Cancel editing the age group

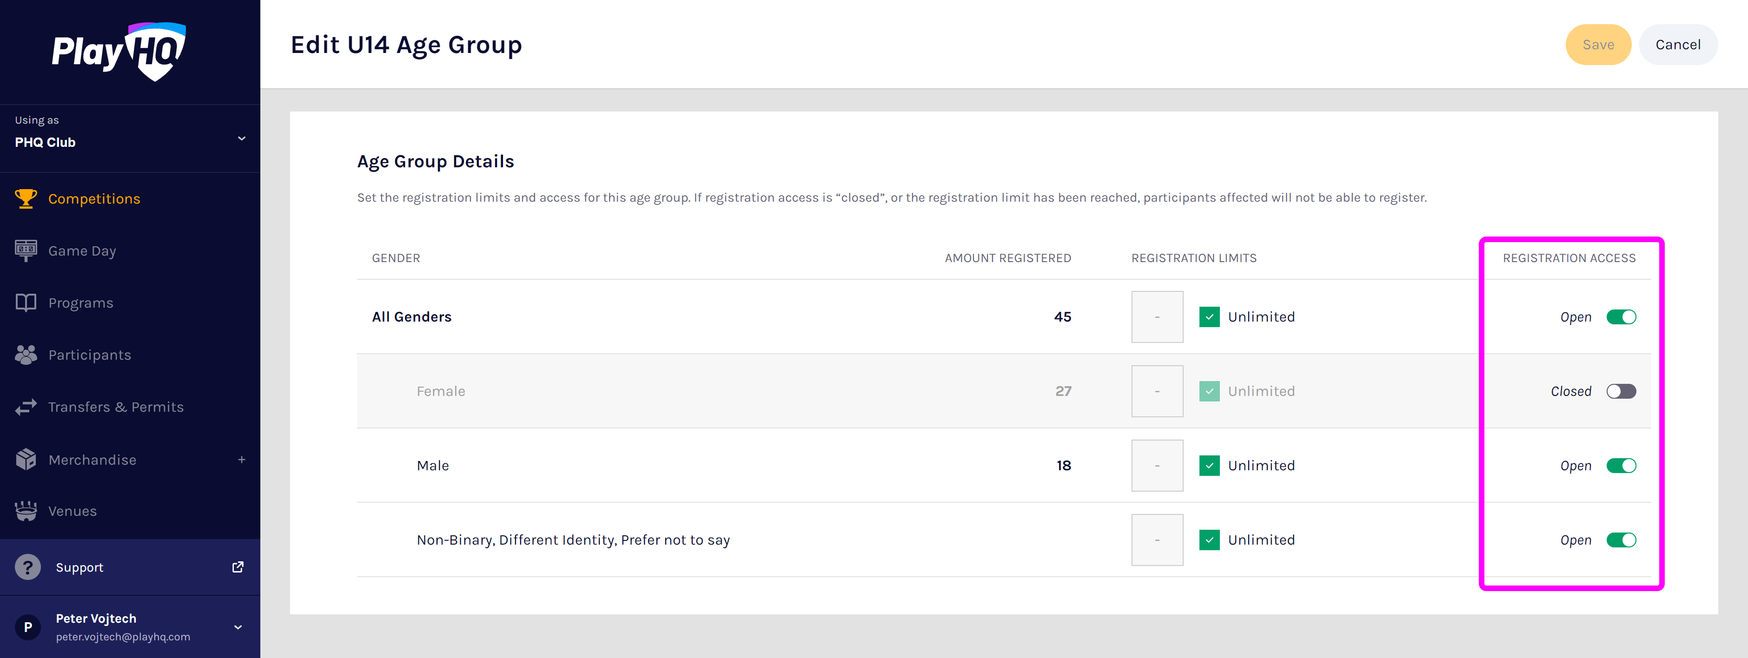(1678, 44)
